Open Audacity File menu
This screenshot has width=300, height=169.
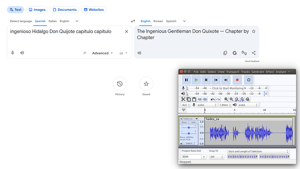pyautogui.click(x=196, y=72)
